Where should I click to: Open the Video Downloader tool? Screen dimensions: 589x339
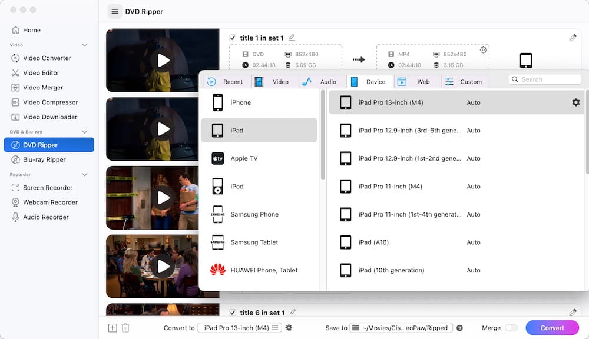pos(49,117)
